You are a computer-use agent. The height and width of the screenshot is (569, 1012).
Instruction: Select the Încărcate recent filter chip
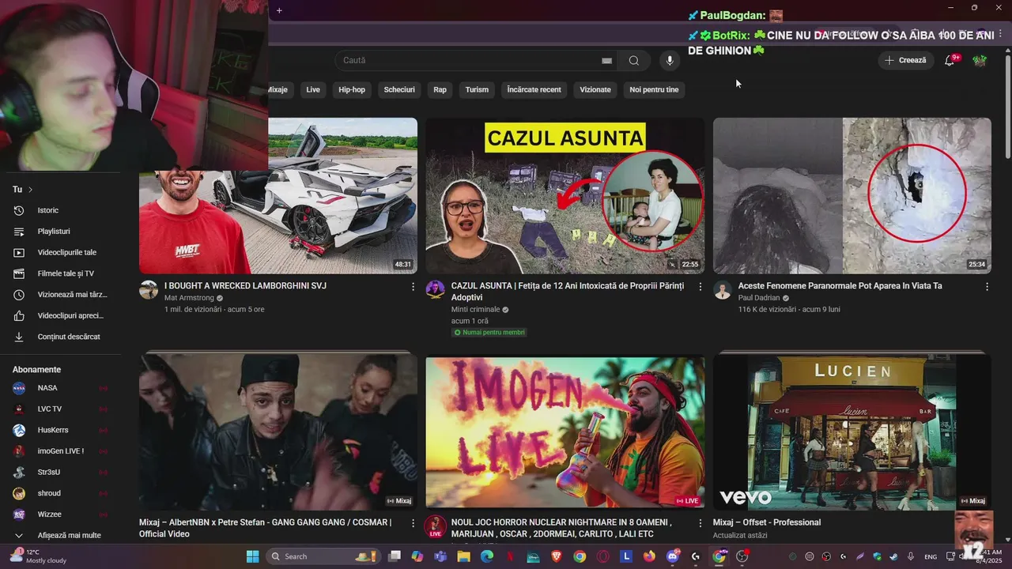[534, 89]
